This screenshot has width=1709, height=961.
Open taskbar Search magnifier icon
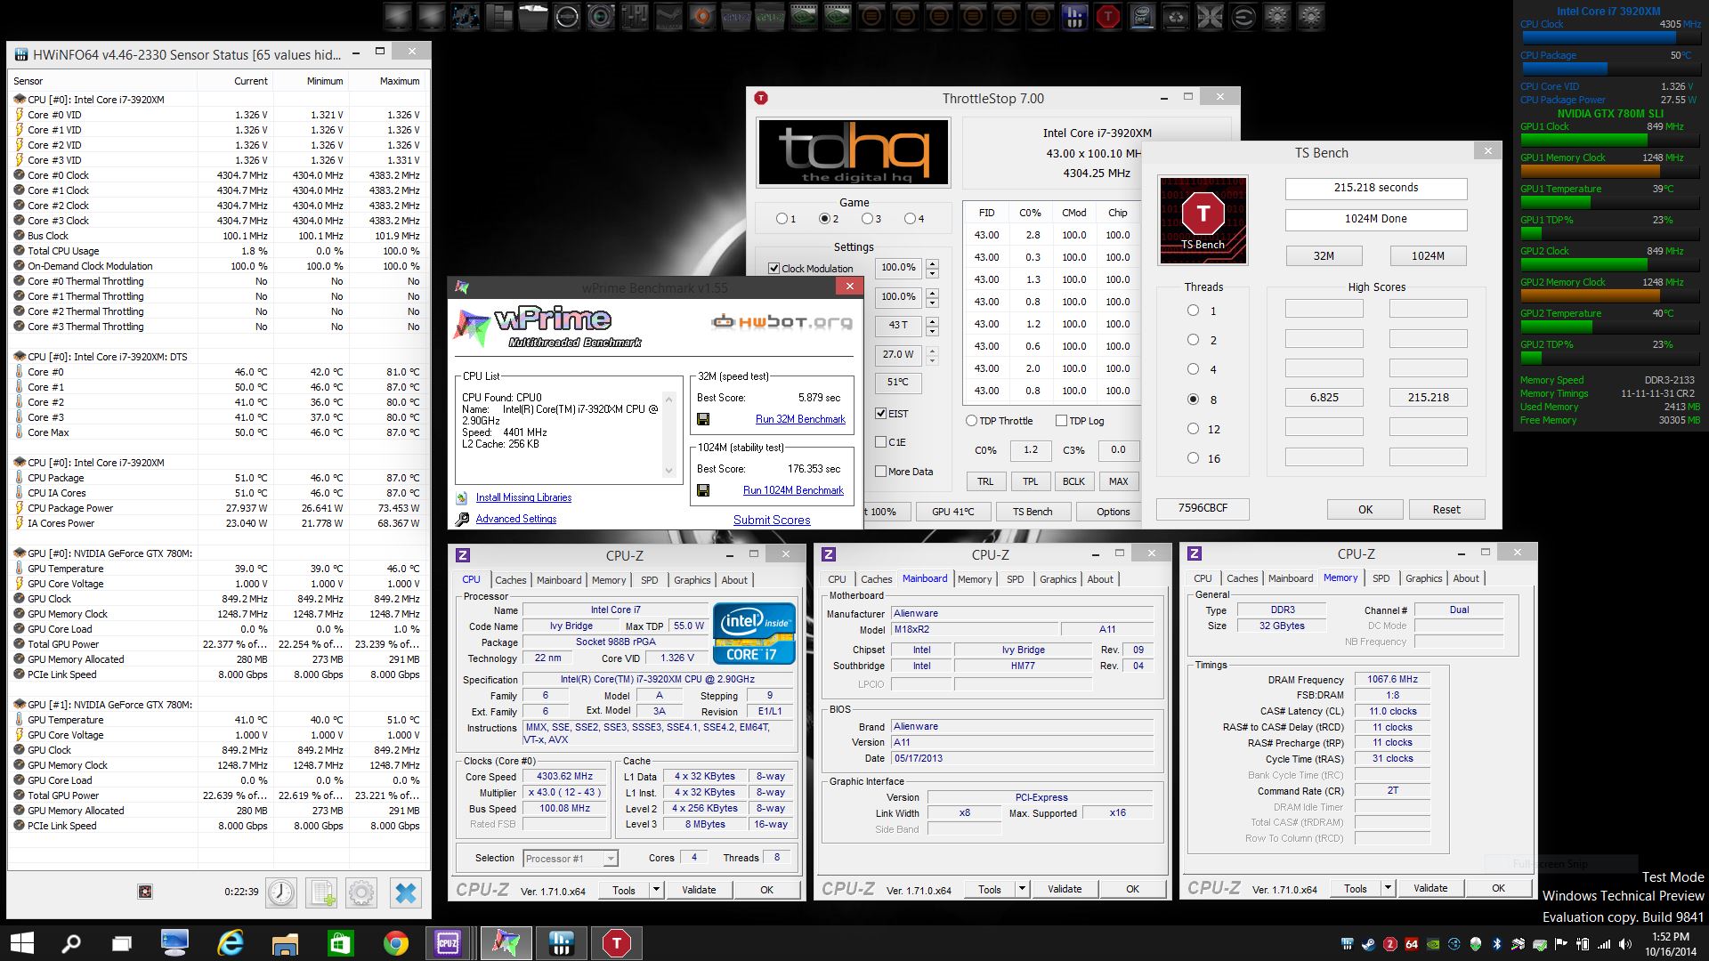pyautogui.click(x=70, y=943)
